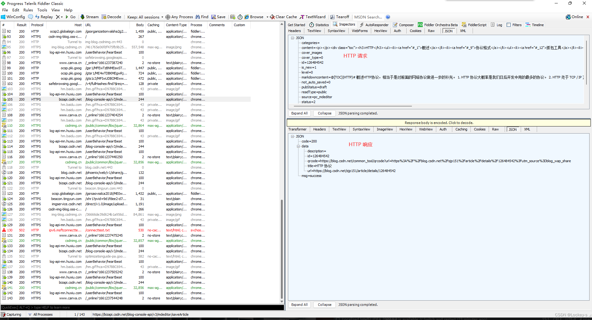
Task: Open the TextWizard tool
Action: [x=313, y=17]
